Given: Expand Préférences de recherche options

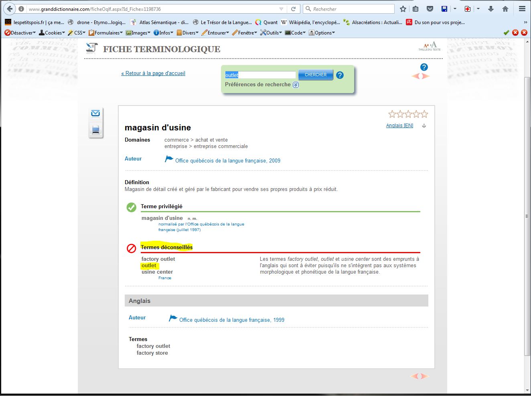Looking at the screenshot, I should [296, 85].
